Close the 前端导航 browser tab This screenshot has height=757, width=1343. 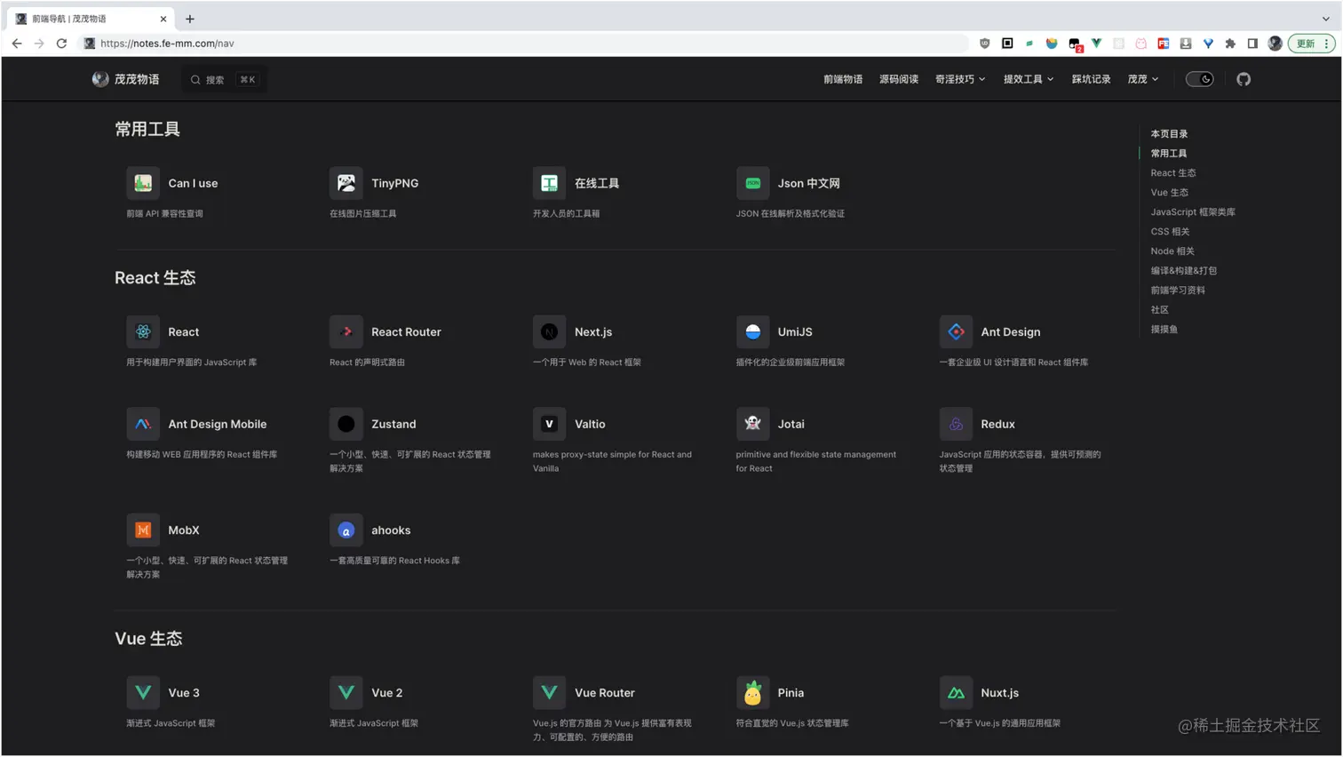(163, 19)
